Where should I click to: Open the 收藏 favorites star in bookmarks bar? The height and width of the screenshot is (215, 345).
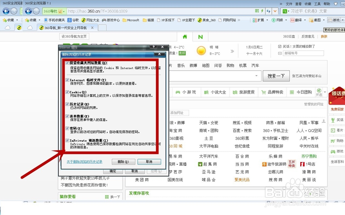coord(31,20)
